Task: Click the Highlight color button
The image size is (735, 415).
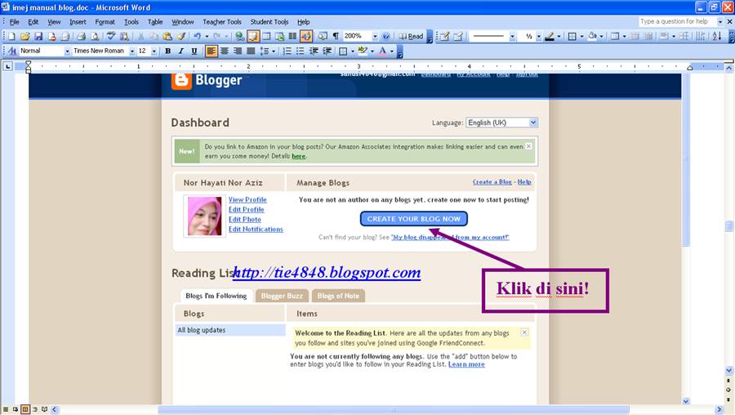Action: click(x=362, y=51)
